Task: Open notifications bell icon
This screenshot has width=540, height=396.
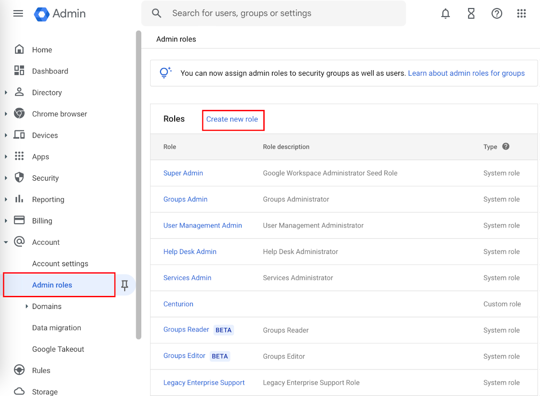Action: coord(446,13)
